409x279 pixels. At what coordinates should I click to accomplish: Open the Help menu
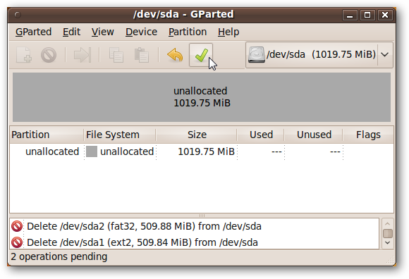click(x=228, y=32)
